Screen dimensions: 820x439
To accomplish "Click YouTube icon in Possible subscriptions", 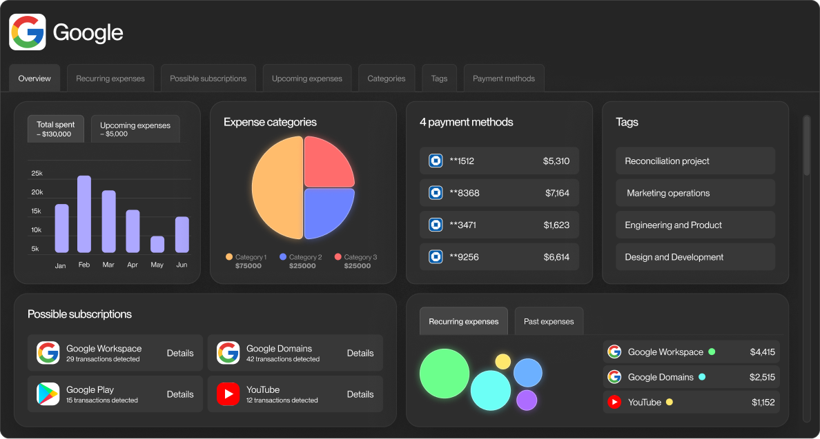I will pos(228,394).
